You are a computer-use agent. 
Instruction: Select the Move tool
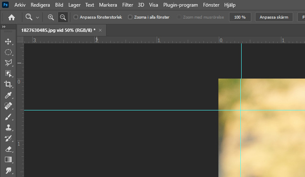point(8,41)
